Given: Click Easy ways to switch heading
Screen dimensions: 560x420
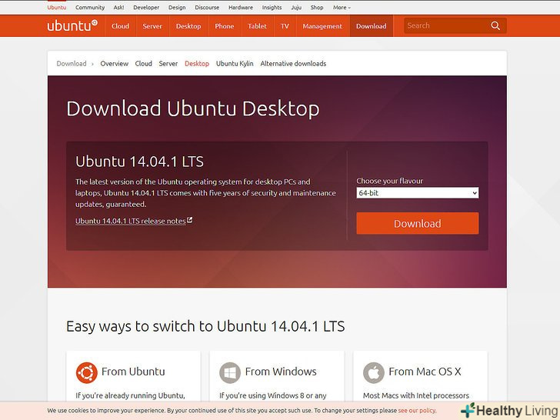Looking at the screenshot, I should click(205, 326).
